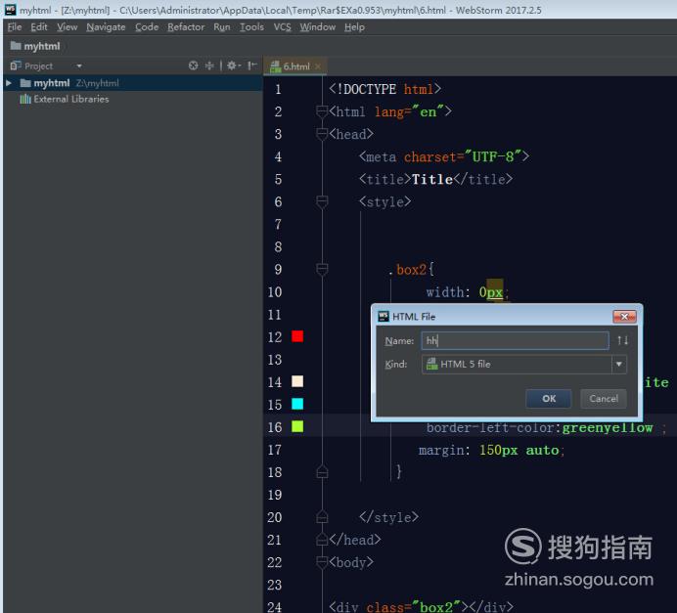Open the Edit menu
Screen dimensions: 677x613
click(39, 27)
